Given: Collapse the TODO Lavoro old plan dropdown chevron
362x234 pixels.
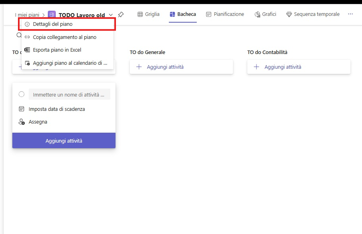Looking at the screenshot, I should coord(111,15).
